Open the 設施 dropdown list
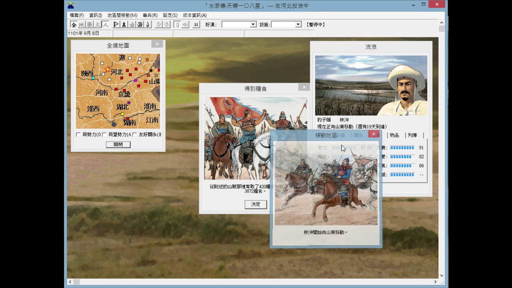Image resolution: width=512 pixels, height=288 pixels. pyautogui.click(x=298, y=24)
